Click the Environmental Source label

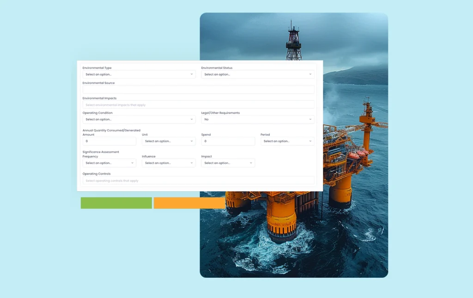(x=98, y=83)
